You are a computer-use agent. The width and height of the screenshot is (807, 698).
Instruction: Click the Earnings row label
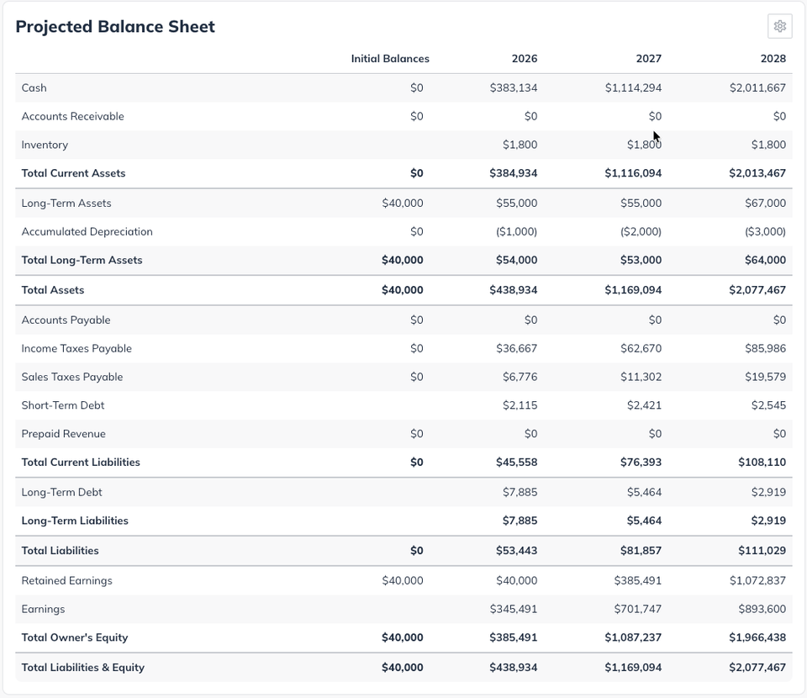click(x=43, y=609)
